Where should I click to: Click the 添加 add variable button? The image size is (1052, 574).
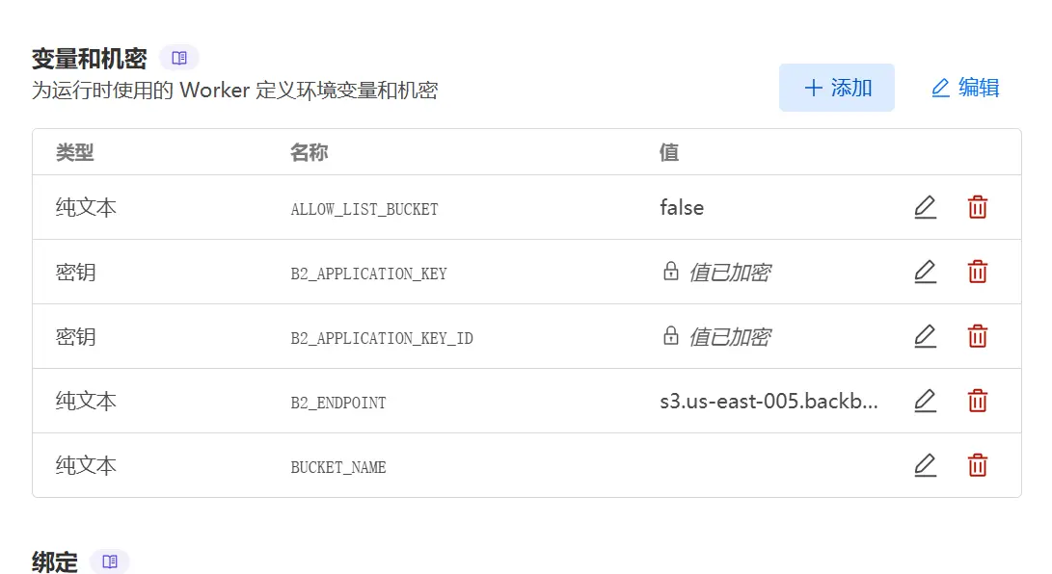837,88
